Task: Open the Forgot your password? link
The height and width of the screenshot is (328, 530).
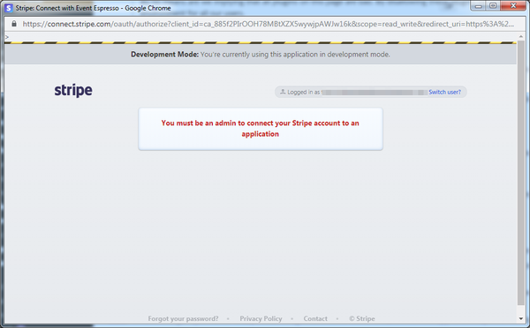Action: point(183,318)
